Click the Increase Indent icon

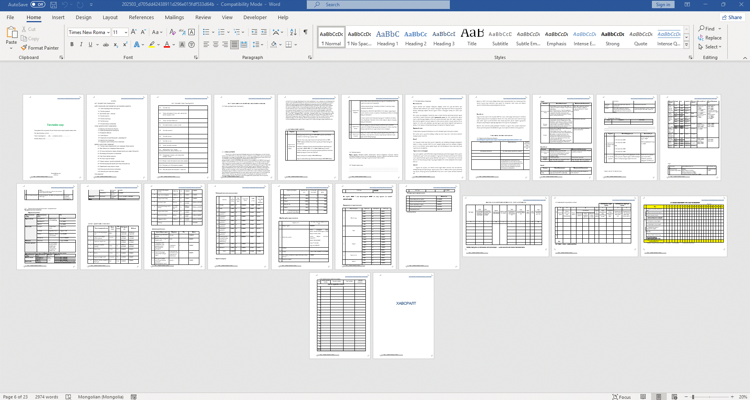pyautogui.click(x=264, y=32)
